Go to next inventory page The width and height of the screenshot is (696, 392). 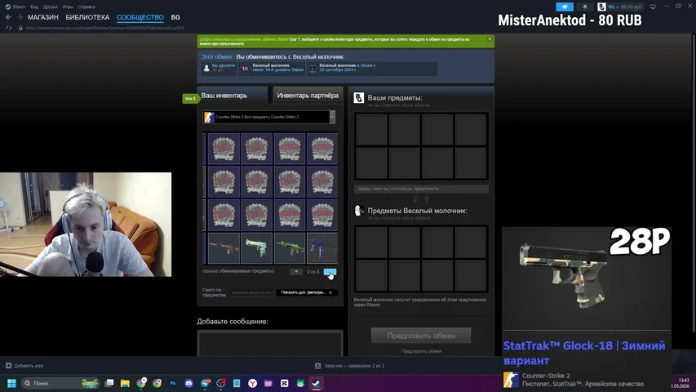[x=330, y=272]
